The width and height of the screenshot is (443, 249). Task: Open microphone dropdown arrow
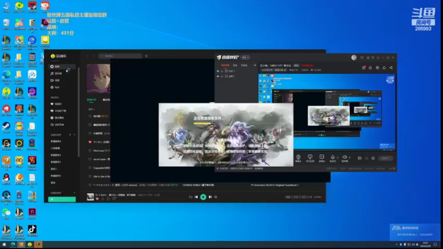337,158
